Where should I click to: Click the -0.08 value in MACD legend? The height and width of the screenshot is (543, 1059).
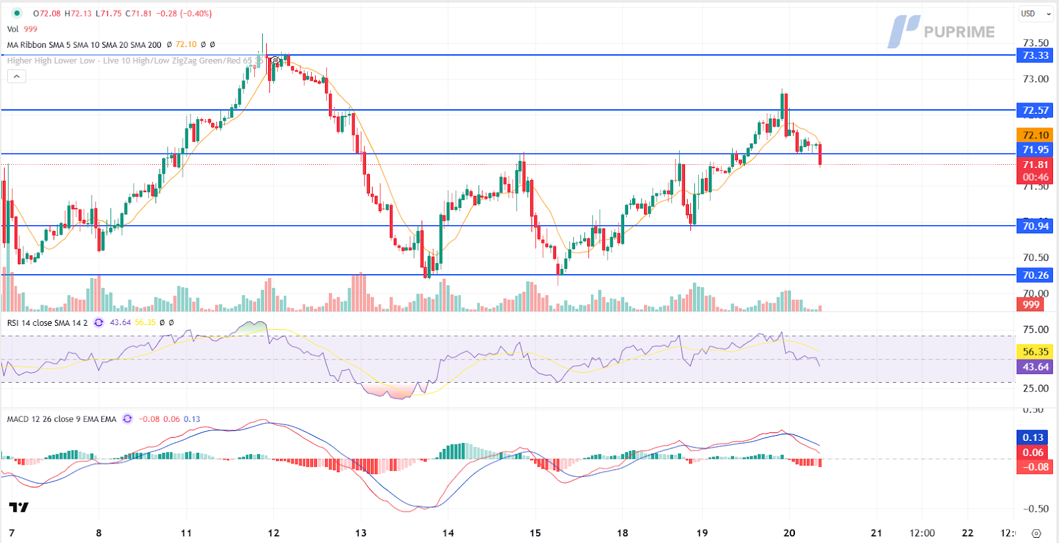tap(149, 419)
